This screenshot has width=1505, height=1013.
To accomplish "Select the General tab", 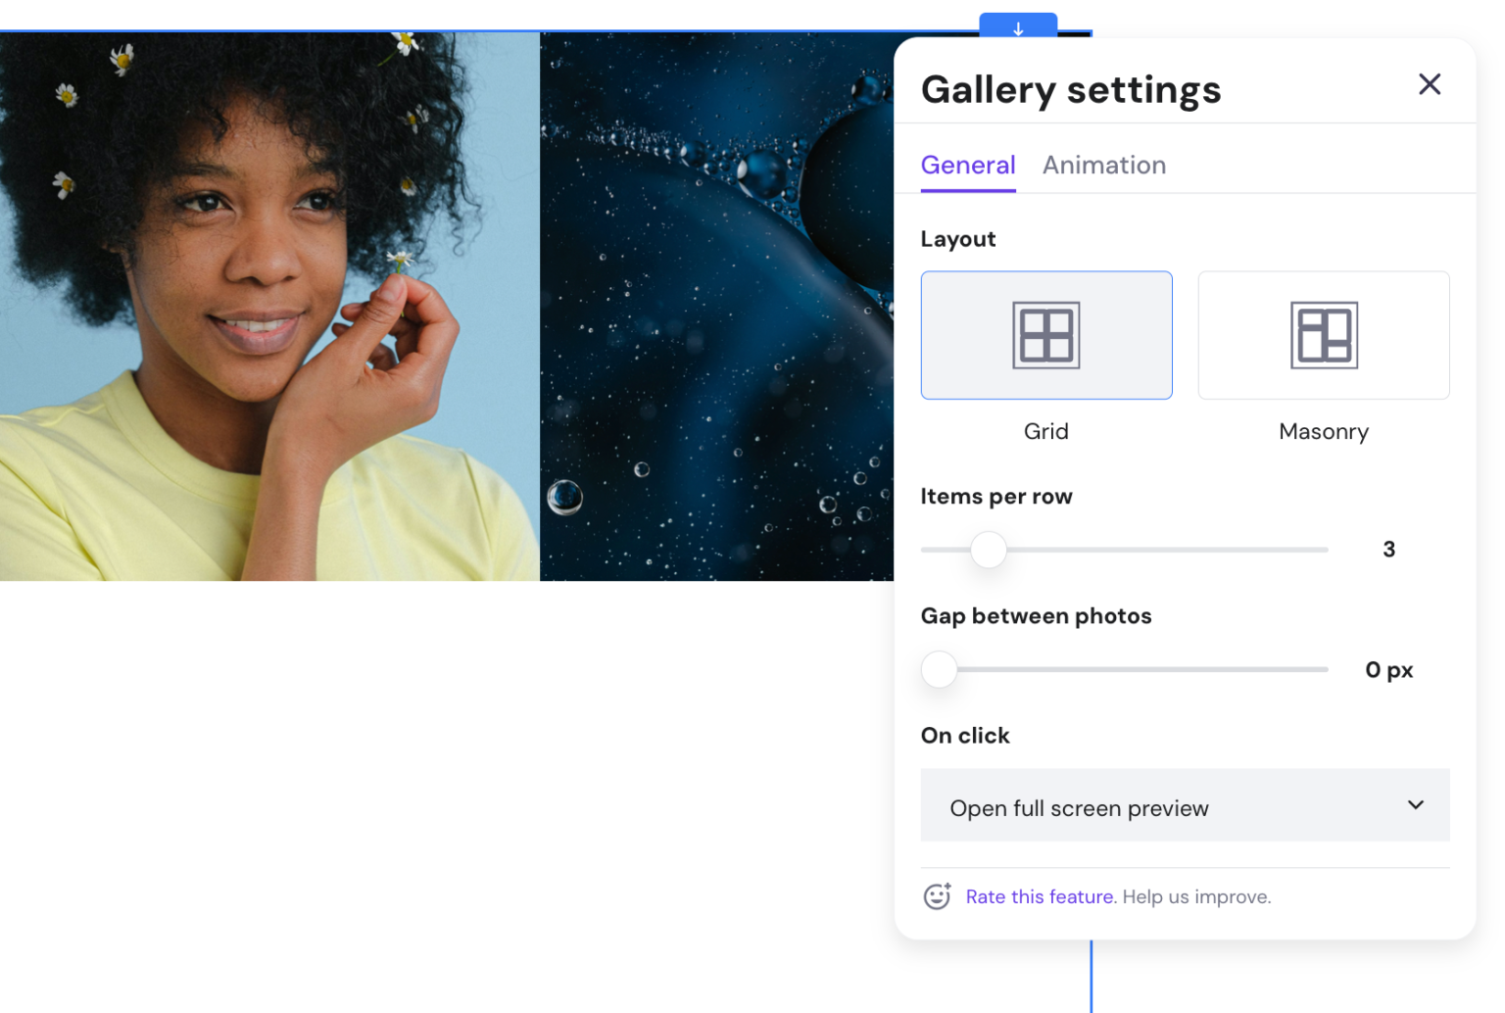I will [x=967, y=165].
